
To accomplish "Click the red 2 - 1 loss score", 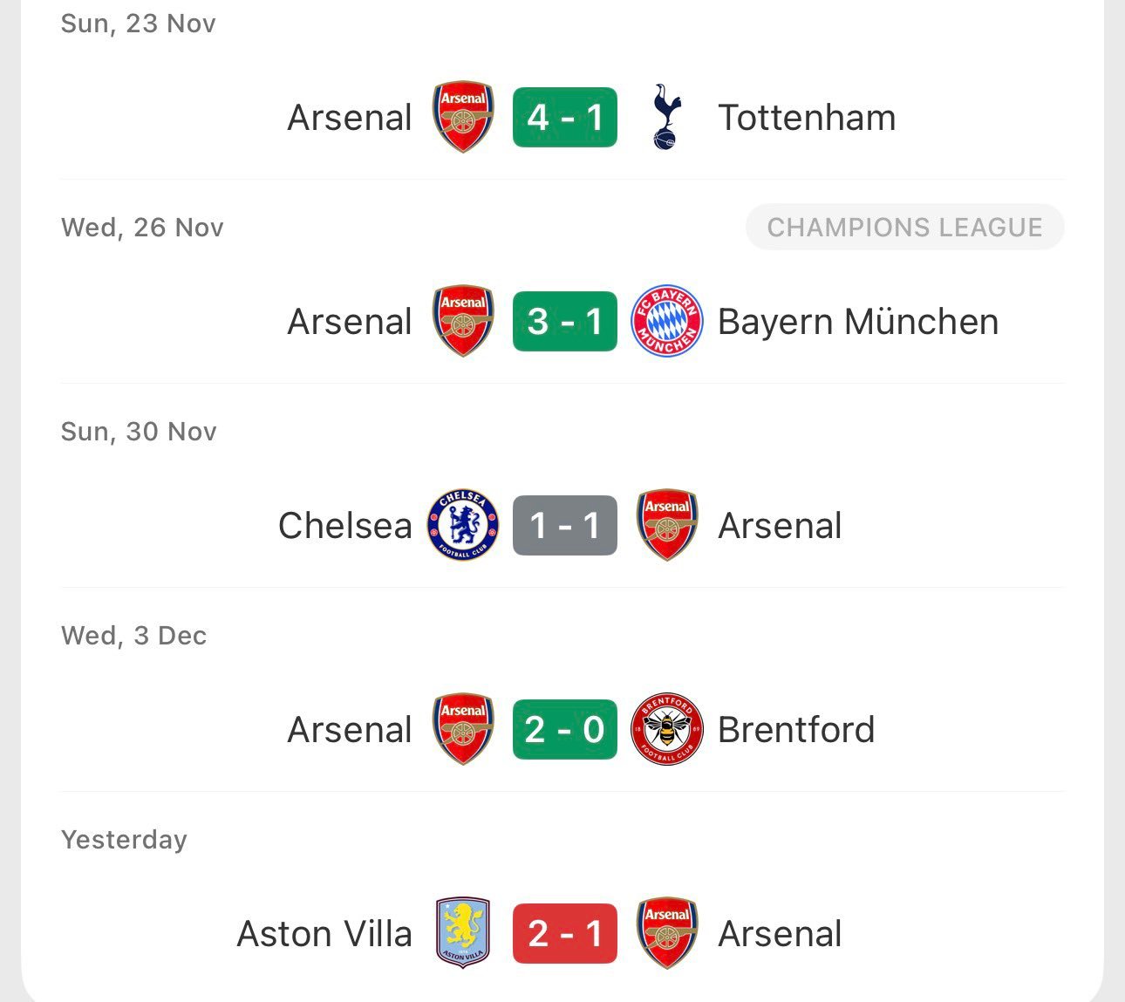I will [x=565, y=933].
